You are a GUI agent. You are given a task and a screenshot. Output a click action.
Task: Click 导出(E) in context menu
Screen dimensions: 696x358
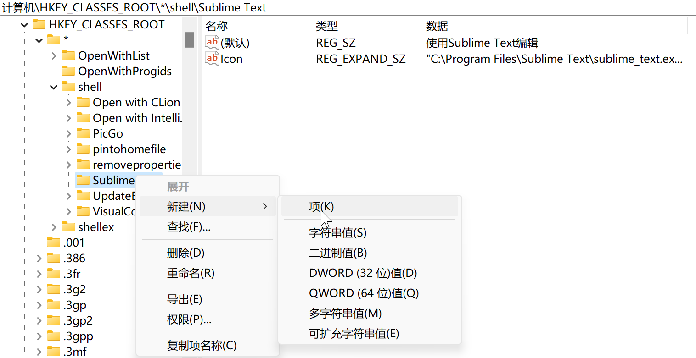[x=208, y=299]
